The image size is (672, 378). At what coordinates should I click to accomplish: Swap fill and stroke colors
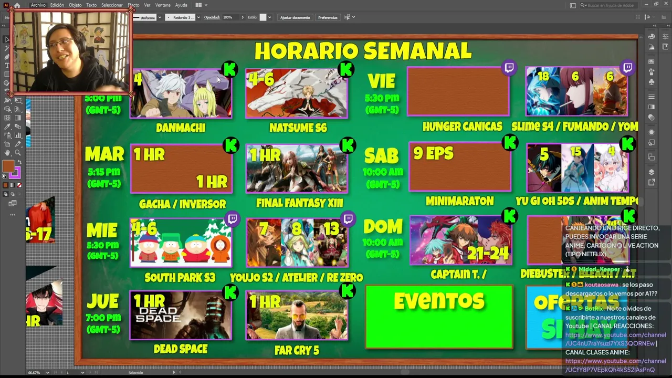pyautogui.click(x=18, y=162)
